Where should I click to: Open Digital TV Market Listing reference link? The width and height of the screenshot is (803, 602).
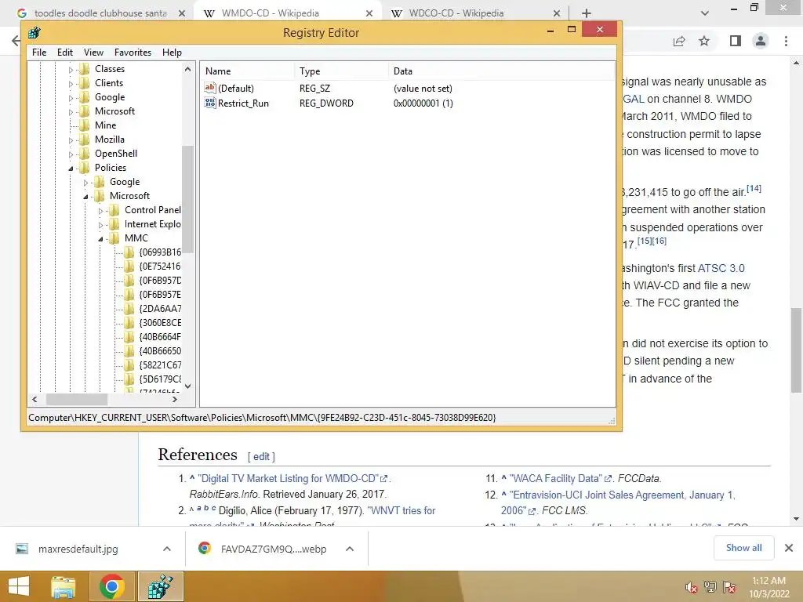(x=289, y=479)
